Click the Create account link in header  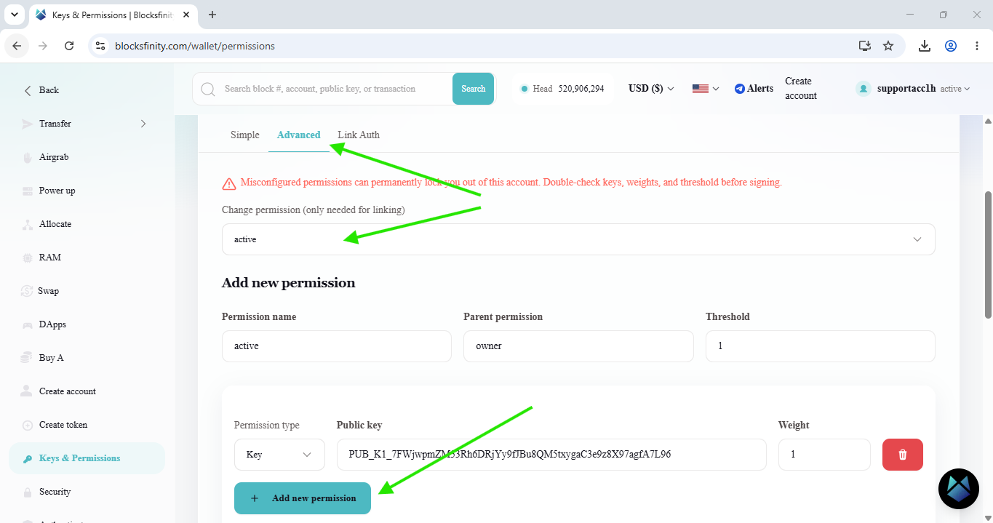pos(801,89)
